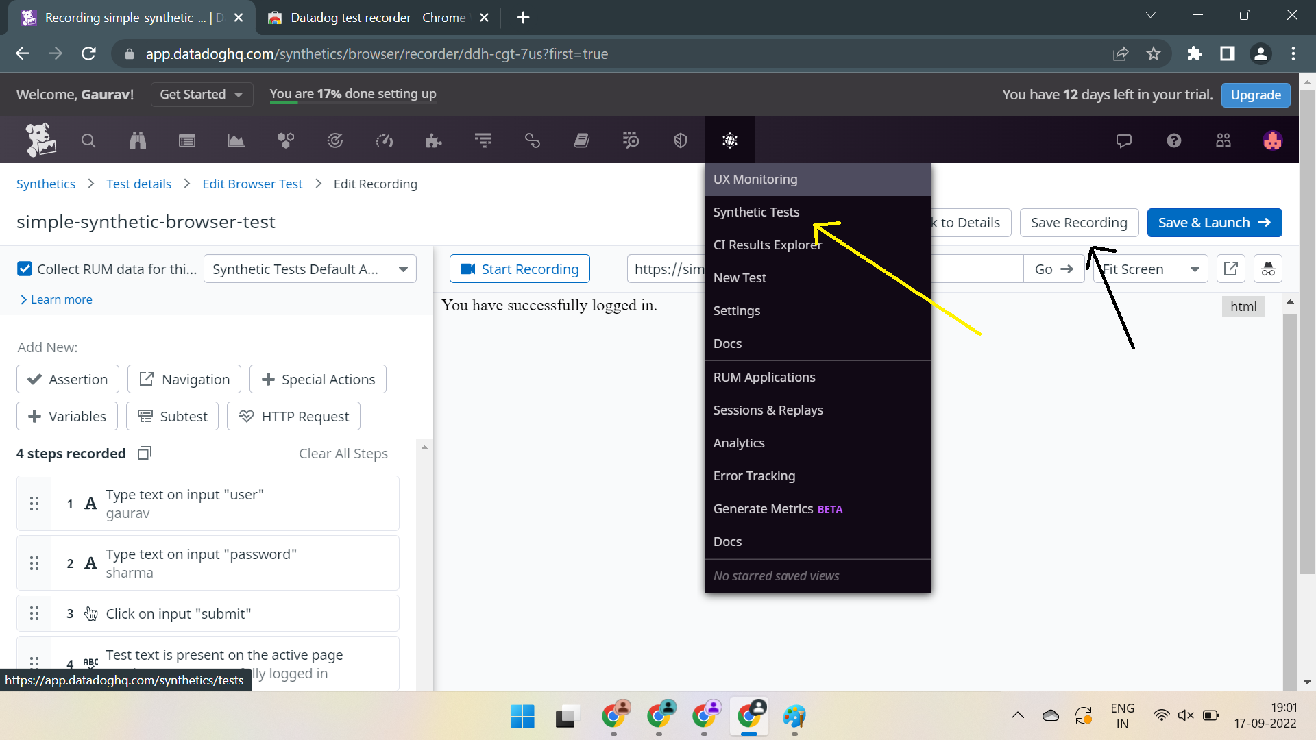
Task: Add a Navigation step
Action: tap(184, 379)
